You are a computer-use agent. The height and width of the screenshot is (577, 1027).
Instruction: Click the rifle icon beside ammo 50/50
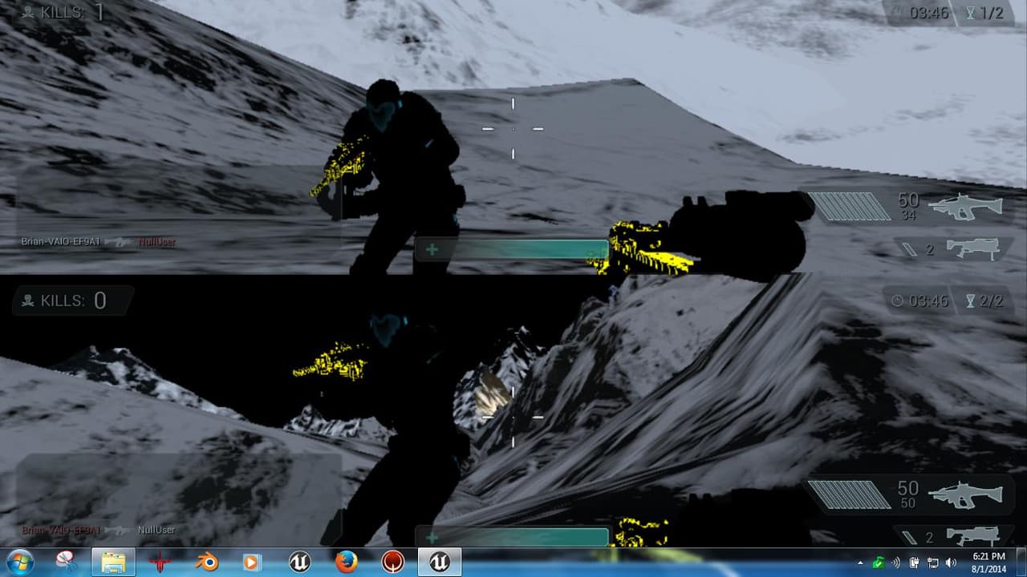pyautogui.click(x=965, y=494)
